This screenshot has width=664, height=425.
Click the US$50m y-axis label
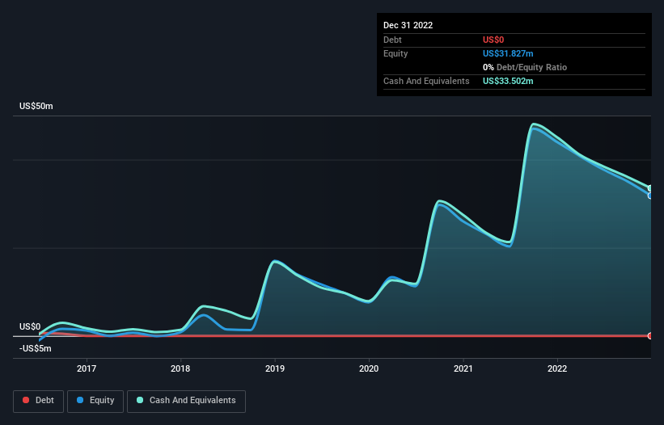pyautogui.click(x=36, y=106)
